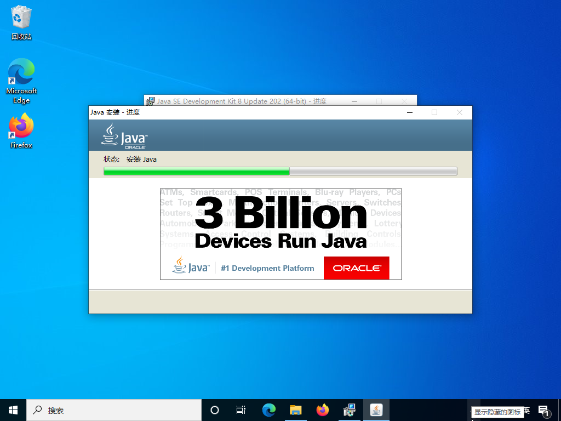
Task: Click the 3 Billion Devices banner
Action: (x=281, y=234)
